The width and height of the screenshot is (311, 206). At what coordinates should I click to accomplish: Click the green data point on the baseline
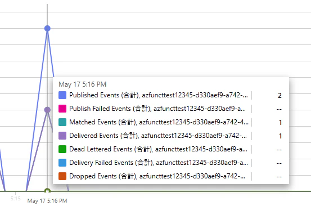[47, 191]
